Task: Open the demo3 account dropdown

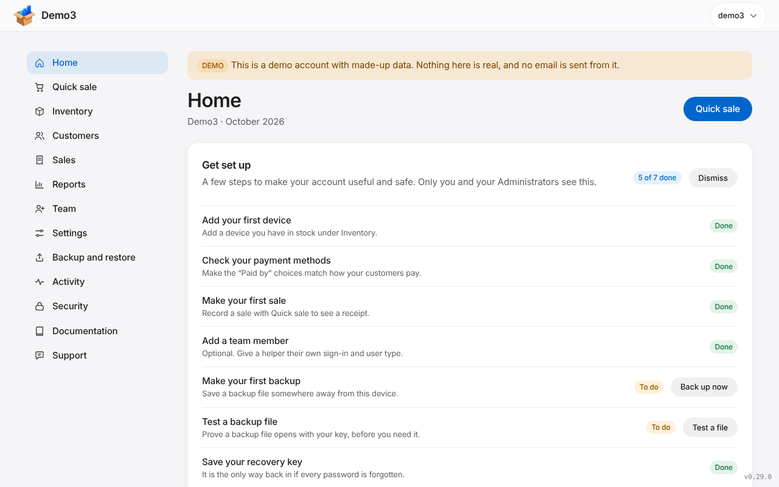Action: 738,16
